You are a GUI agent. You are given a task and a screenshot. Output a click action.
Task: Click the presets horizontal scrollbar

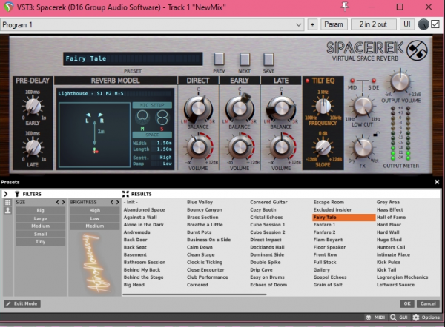pos(194,294)
